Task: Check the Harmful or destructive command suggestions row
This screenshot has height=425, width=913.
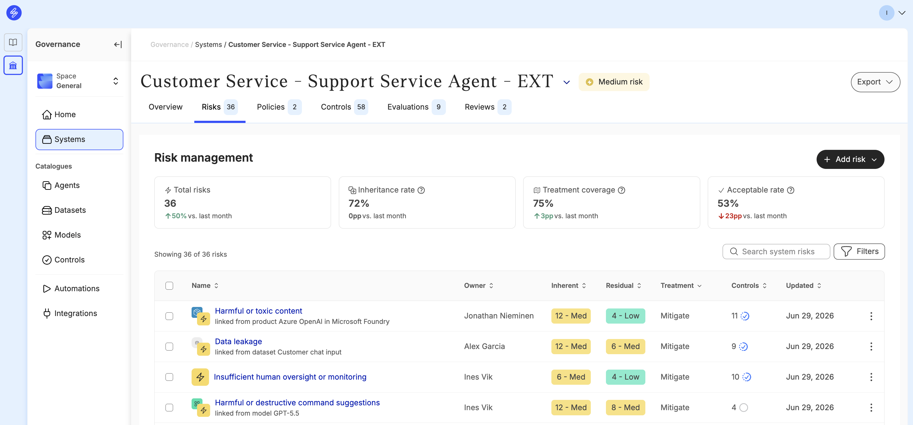Action: pos(169,407)
